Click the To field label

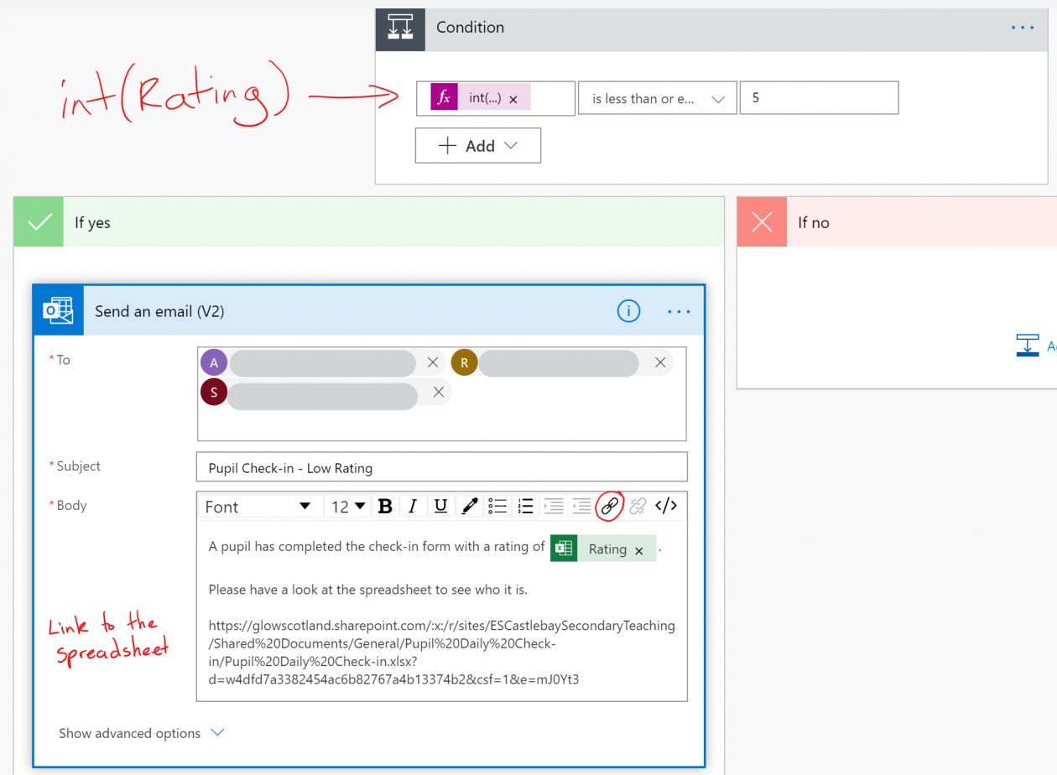[63, 360]
